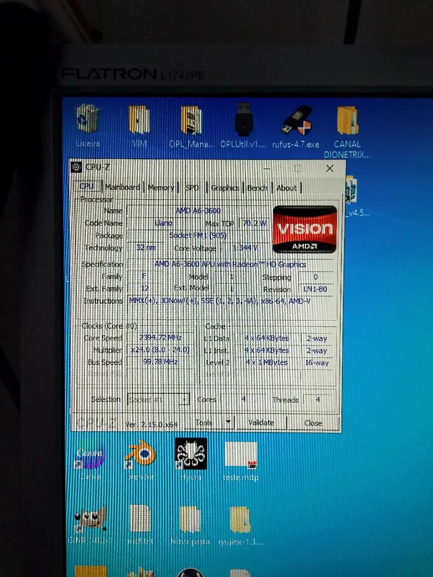Screen dimensions: 433x577
Task: Launch OPLUtil.v1... desktop icon
Action: [x=244, y=119]
